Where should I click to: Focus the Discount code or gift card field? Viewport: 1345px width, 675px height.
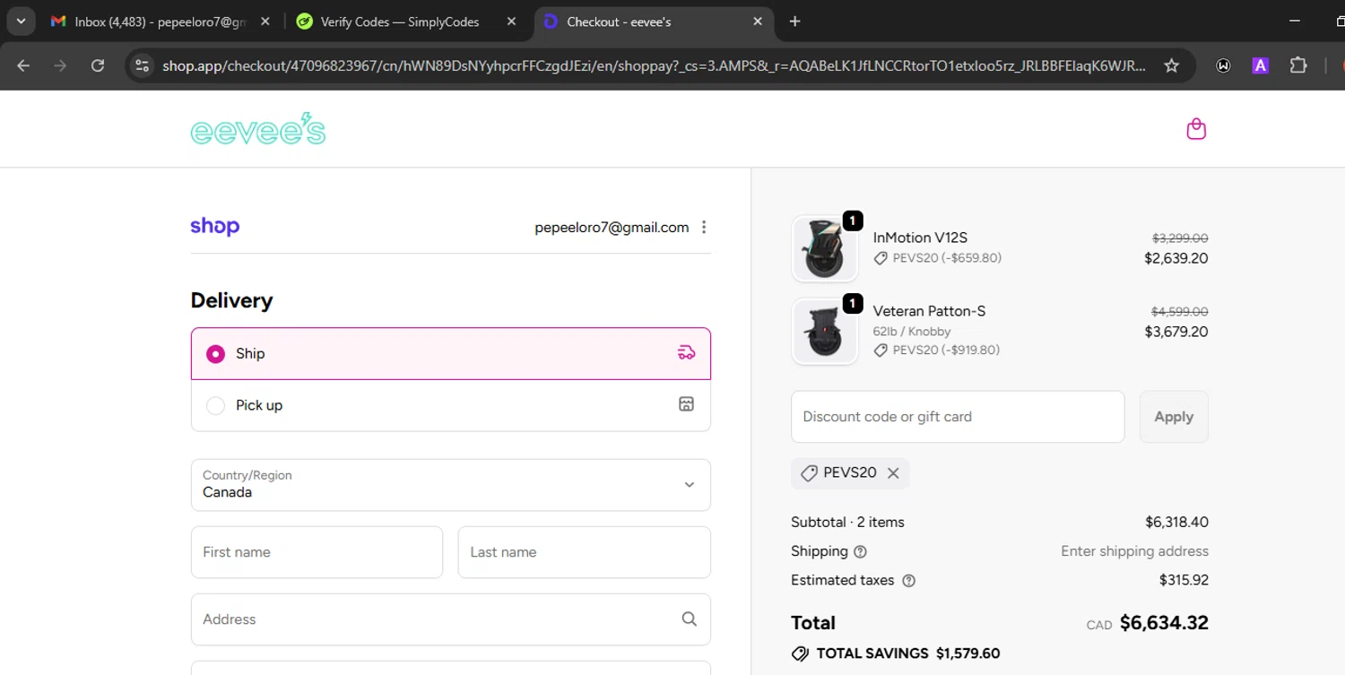958,417
